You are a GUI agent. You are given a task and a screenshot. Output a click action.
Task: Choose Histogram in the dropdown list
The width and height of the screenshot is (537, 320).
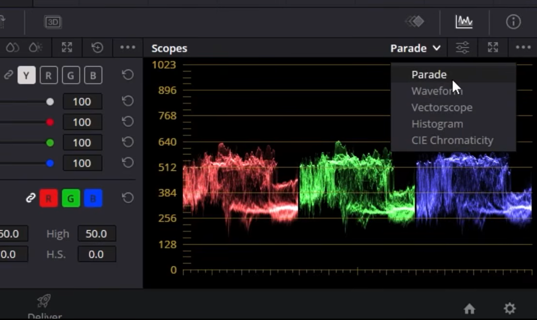(x=437, y=124)
